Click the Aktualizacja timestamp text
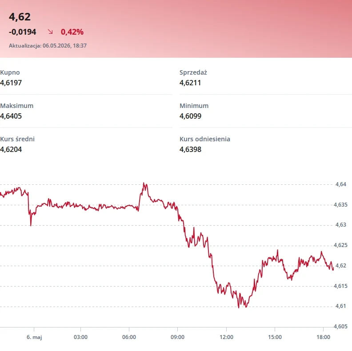352x351 pixels. [48, 46]
